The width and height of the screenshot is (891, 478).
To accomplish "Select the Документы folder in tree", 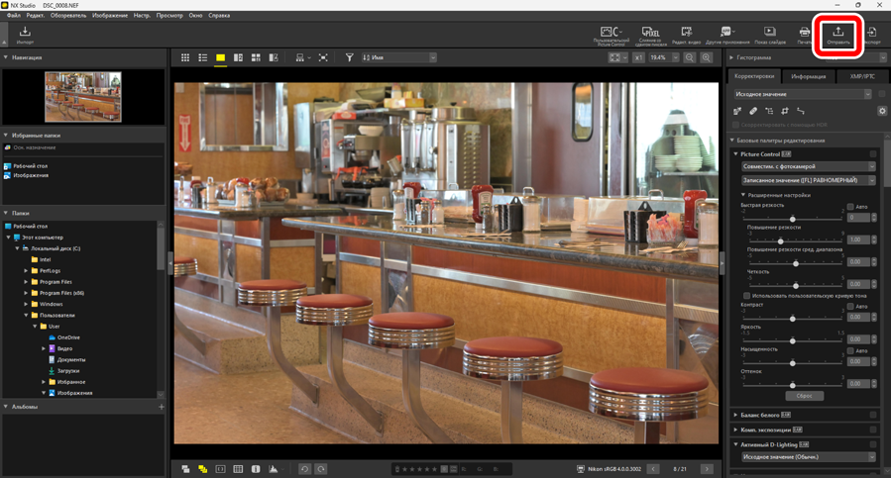I will click(70, 359).
